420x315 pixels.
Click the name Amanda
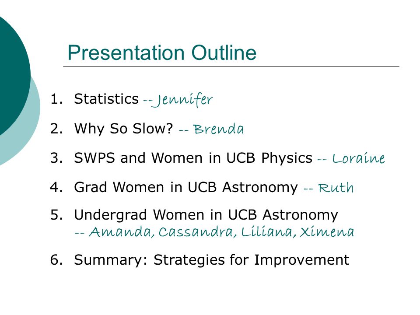click(x=122, y=232)
